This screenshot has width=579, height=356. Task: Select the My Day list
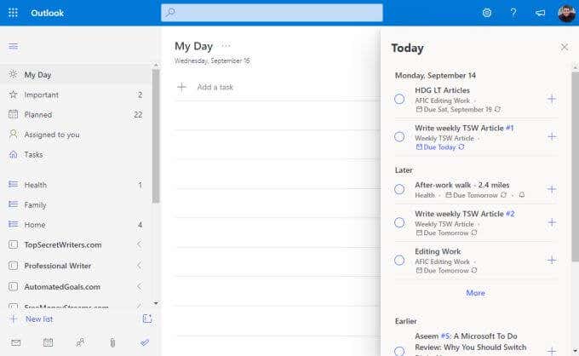pyautogui.click(x=76, y=74)
